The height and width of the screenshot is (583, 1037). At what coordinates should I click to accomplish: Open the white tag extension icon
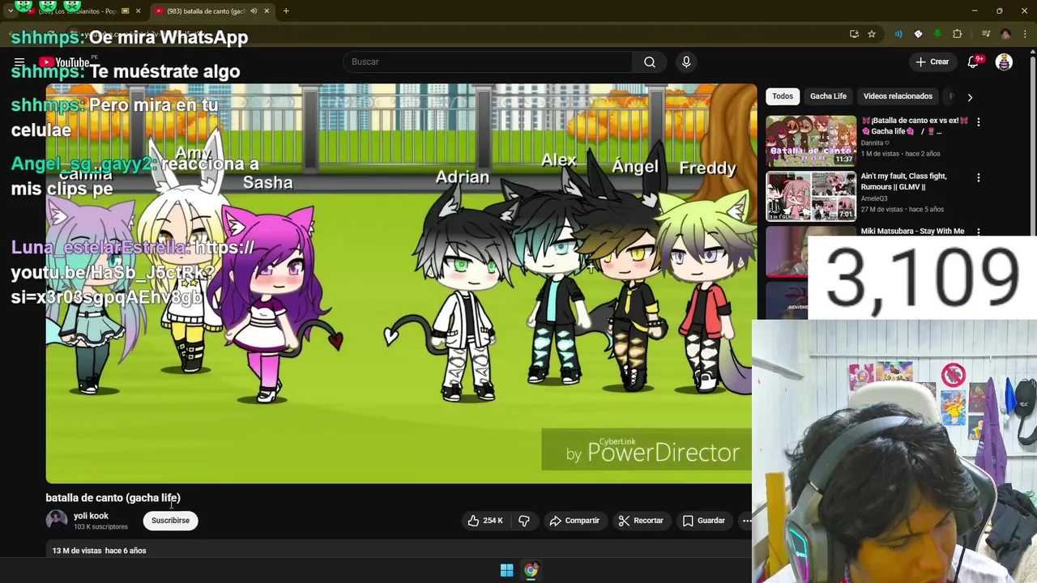coord(918,34)
